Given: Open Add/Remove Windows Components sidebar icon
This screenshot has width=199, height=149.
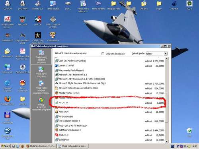Looking at the screenshot, I should (x=41, y=87).
